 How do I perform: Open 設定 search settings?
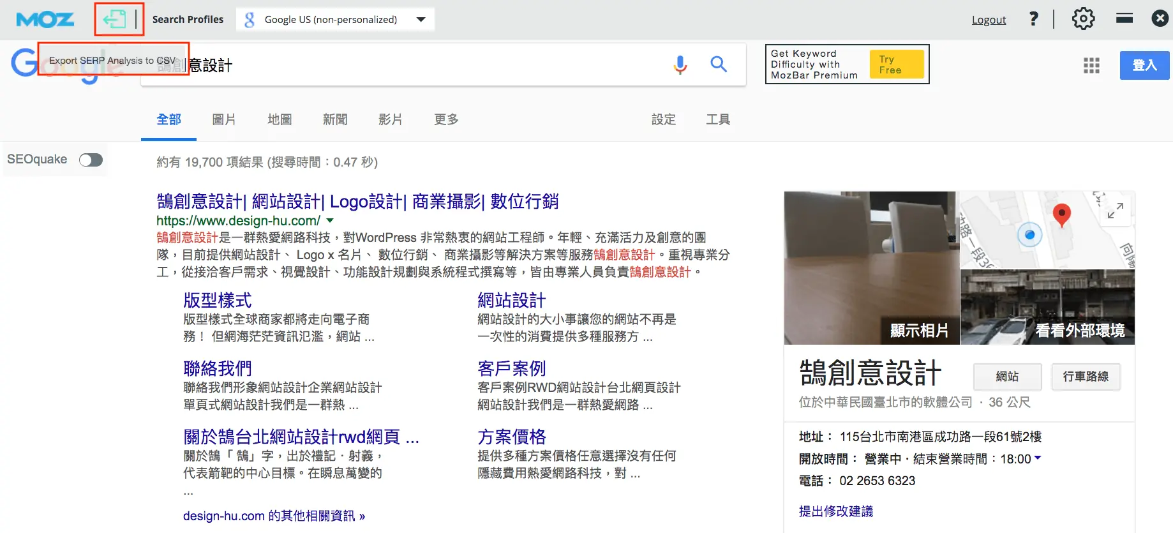click(x=664, y=119)
